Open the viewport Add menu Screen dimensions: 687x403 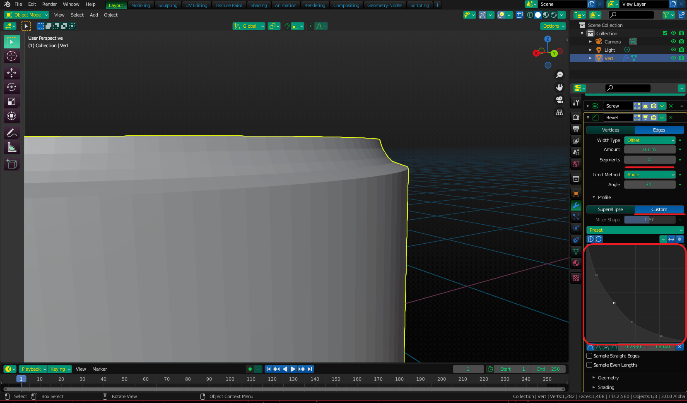[x=94, y=15]
